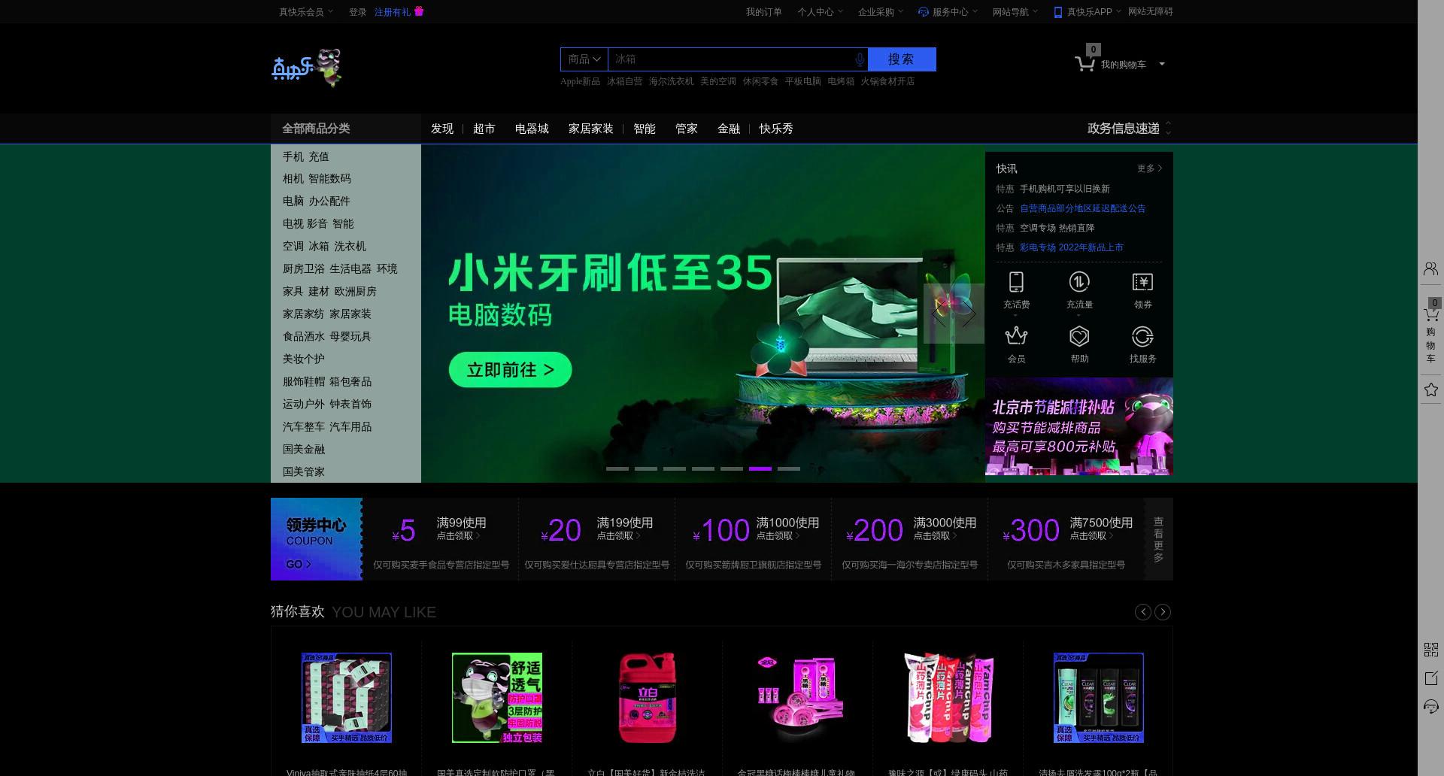This screenshot has height=776, width=1444.
Task: Go to next banner slide arrow
Action: (969, 314)
